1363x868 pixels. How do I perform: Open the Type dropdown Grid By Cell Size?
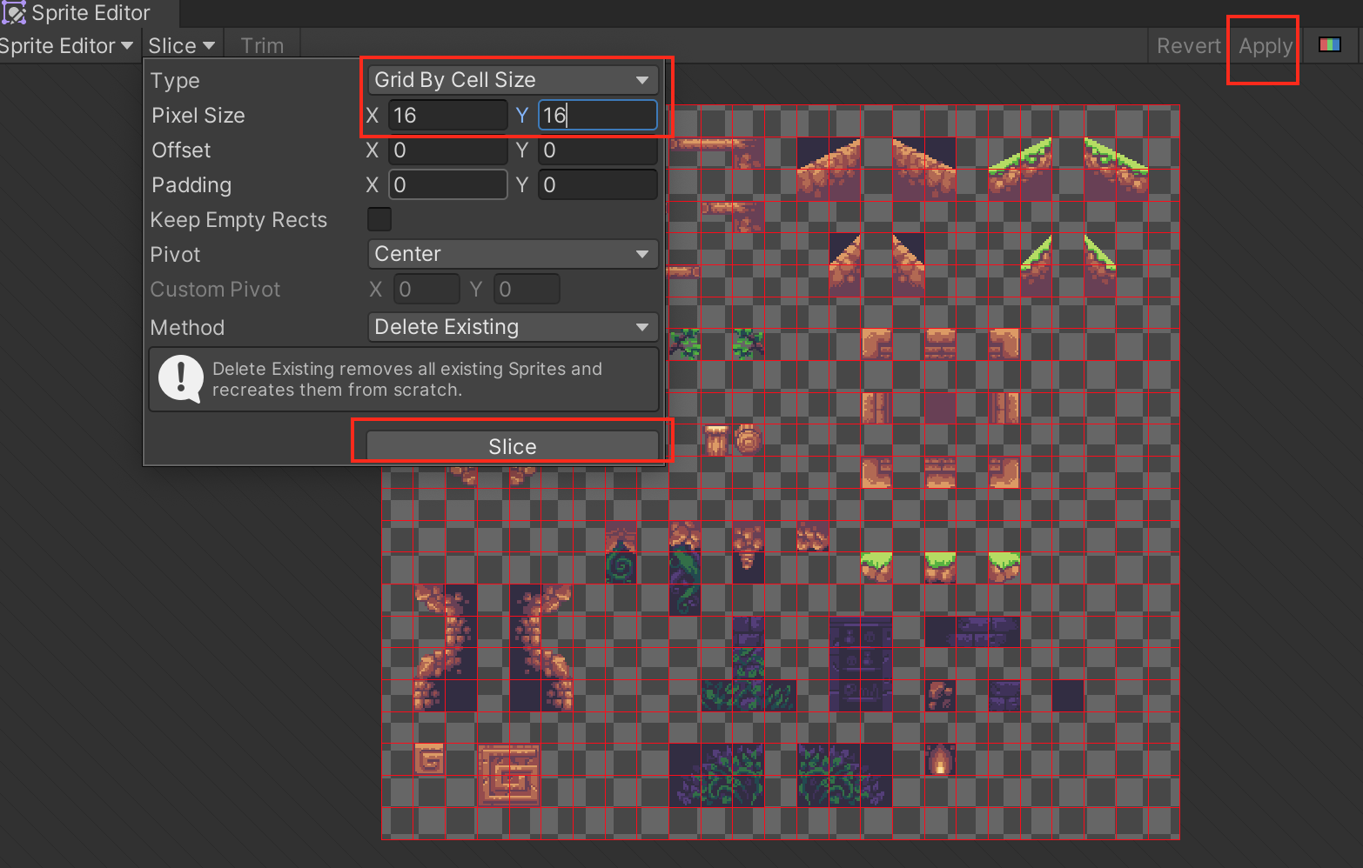pyautogui.click(x=513, y=80)
